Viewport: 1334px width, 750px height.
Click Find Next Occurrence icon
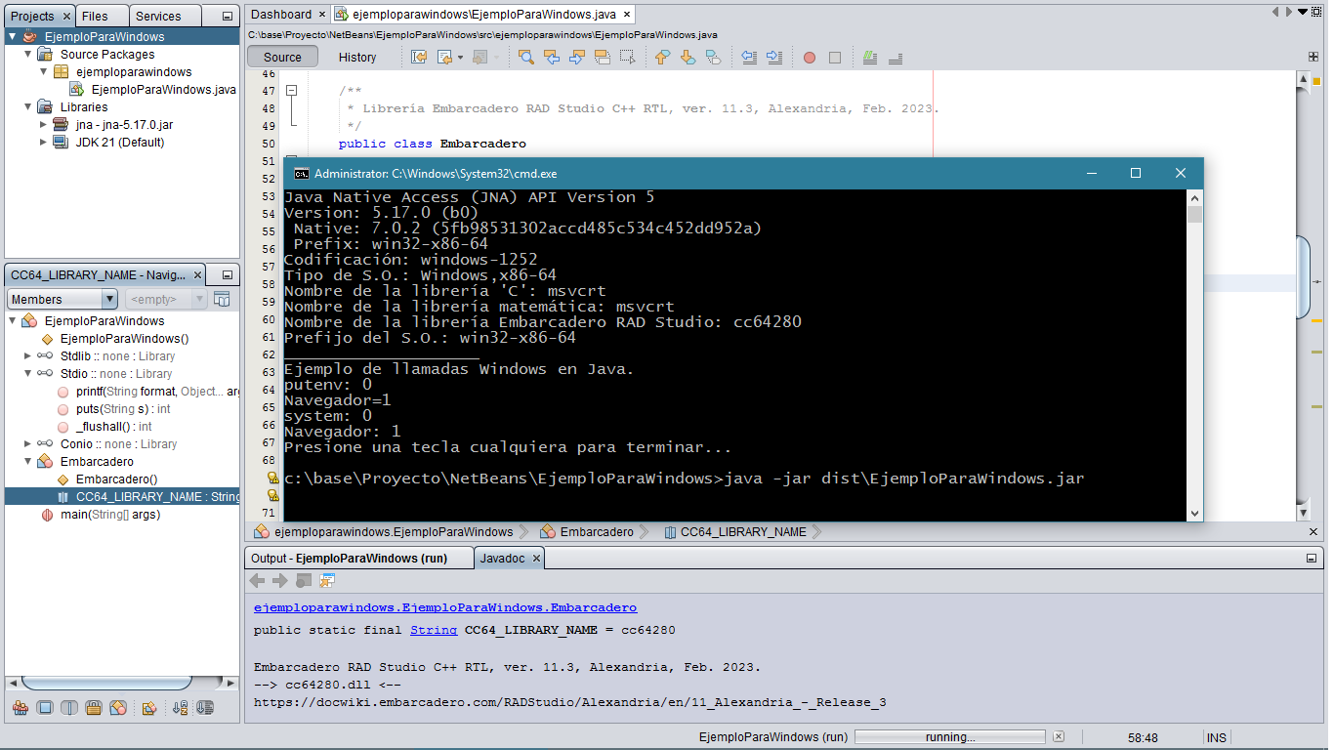(x=577, y=58)
